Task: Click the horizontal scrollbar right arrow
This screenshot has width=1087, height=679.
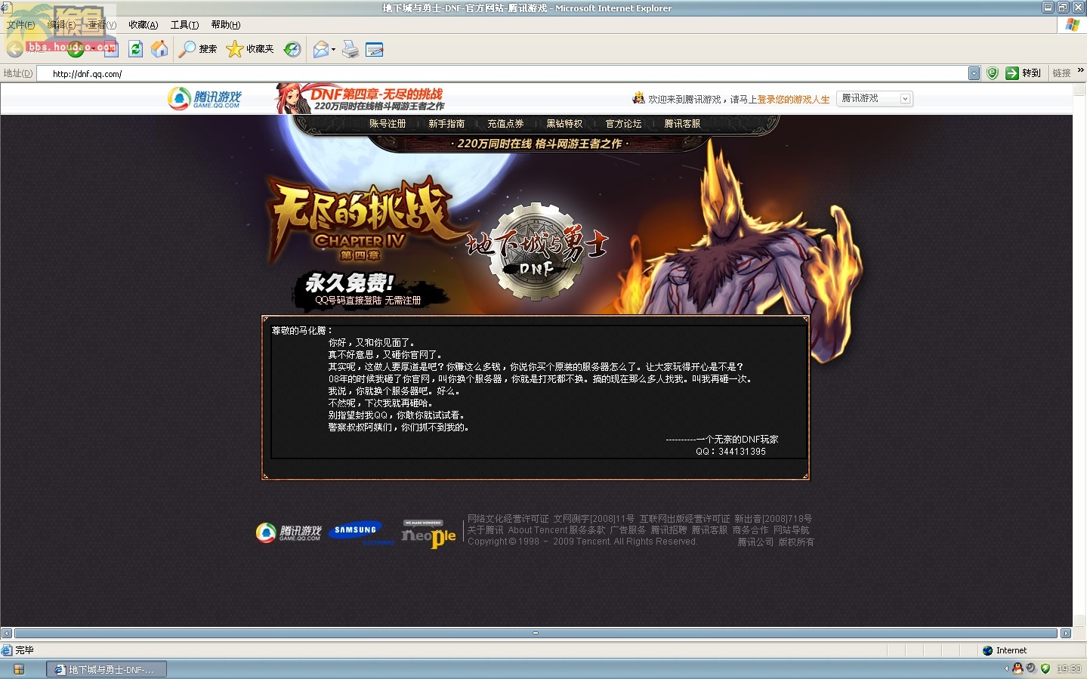Action: coord(1066,634)
